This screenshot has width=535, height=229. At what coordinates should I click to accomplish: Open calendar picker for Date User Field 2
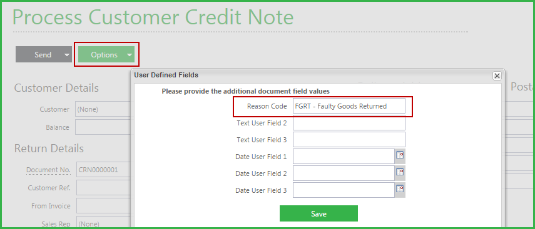pyautogui.click(x=400, y=173)
